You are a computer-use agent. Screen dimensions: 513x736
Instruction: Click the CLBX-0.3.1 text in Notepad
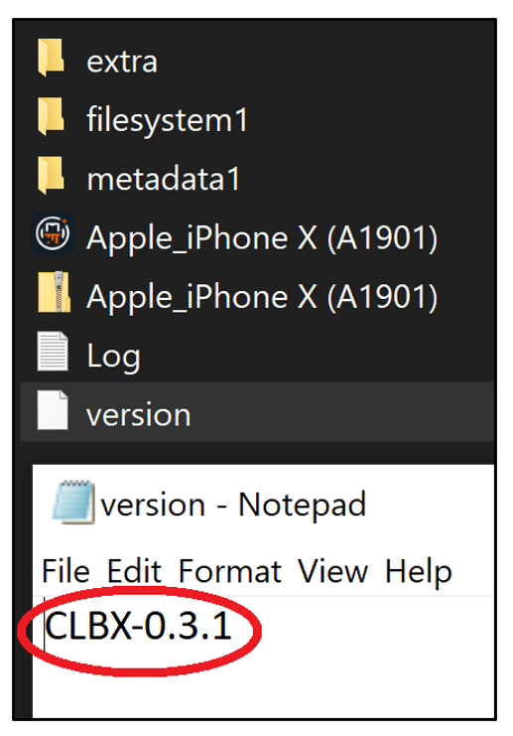138,626
